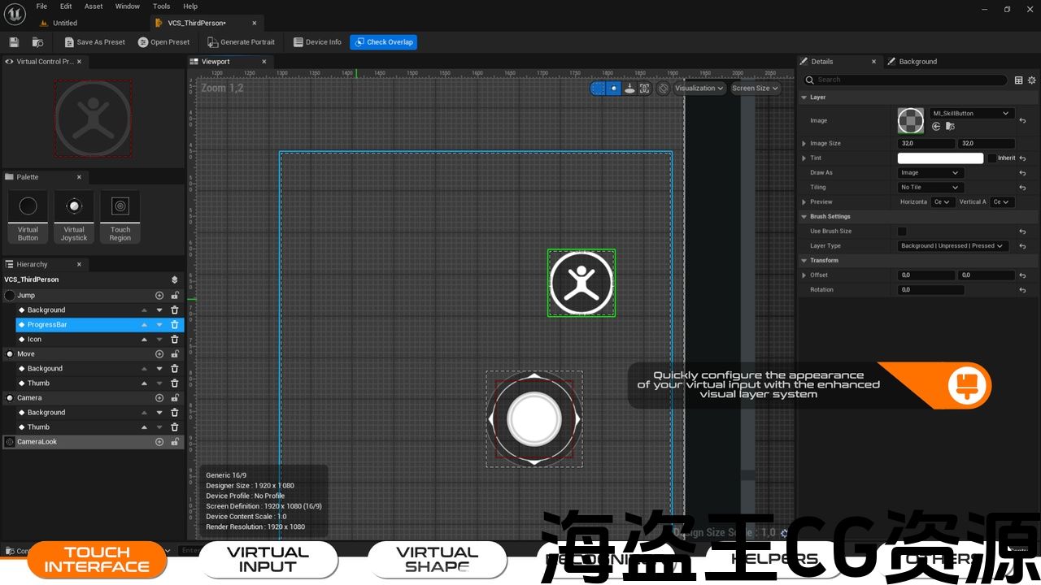The width and height of the screenshot is (1041, 585).
Task: Open the Details panel settings gear
Action: (1032, 80)
